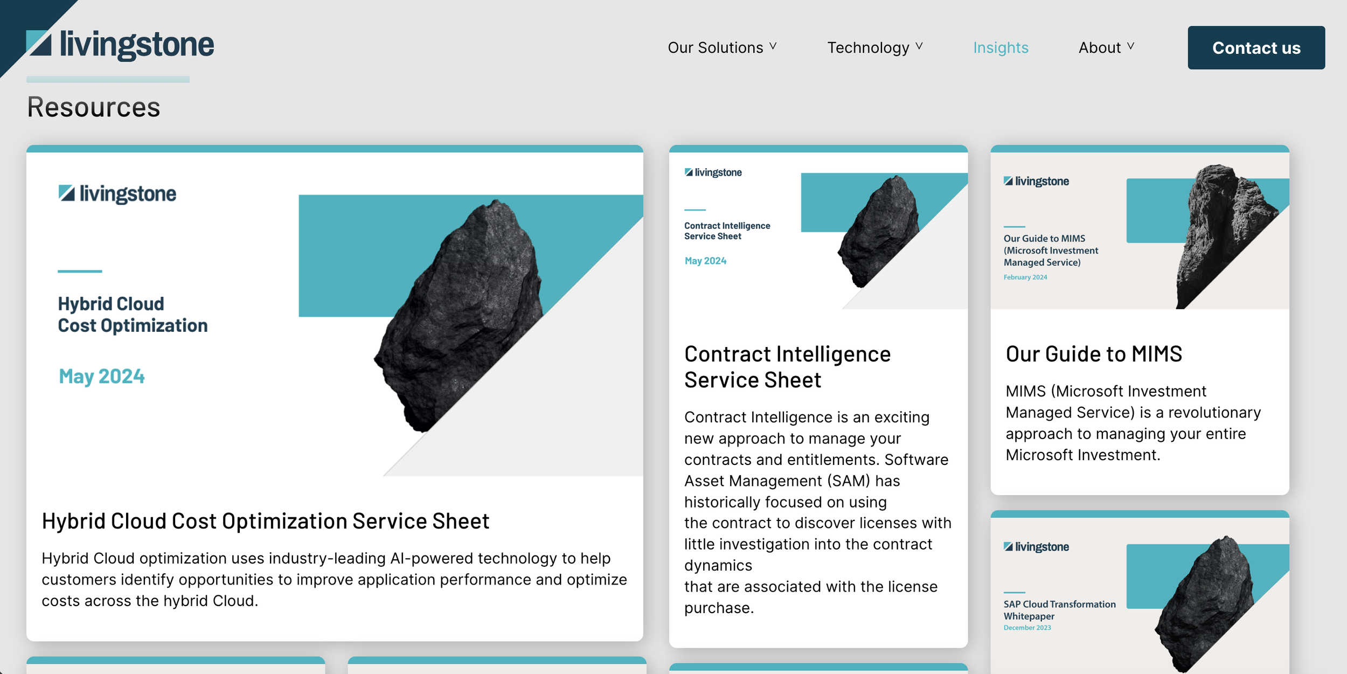This screenshot has height=674, width=1347.
Task: Click the Livingstone logo on MIMS guide cover
Action: (x=1036, y=182)
